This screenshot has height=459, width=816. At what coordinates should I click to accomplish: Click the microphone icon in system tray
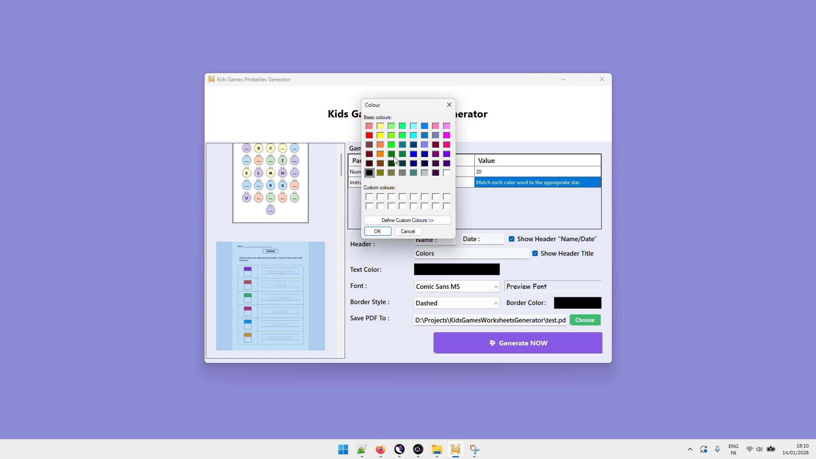pyautogui.click(x=717, y=450)
